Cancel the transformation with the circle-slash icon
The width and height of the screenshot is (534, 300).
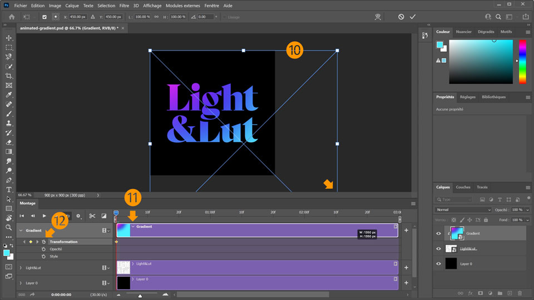pyautogui.click(x=400, y=17)
